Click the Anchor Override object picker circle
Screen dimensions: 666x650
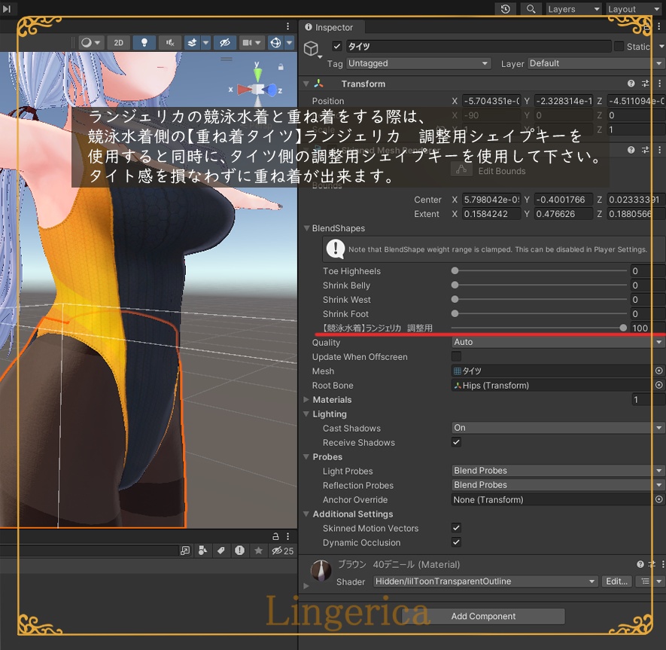[658, 499]
